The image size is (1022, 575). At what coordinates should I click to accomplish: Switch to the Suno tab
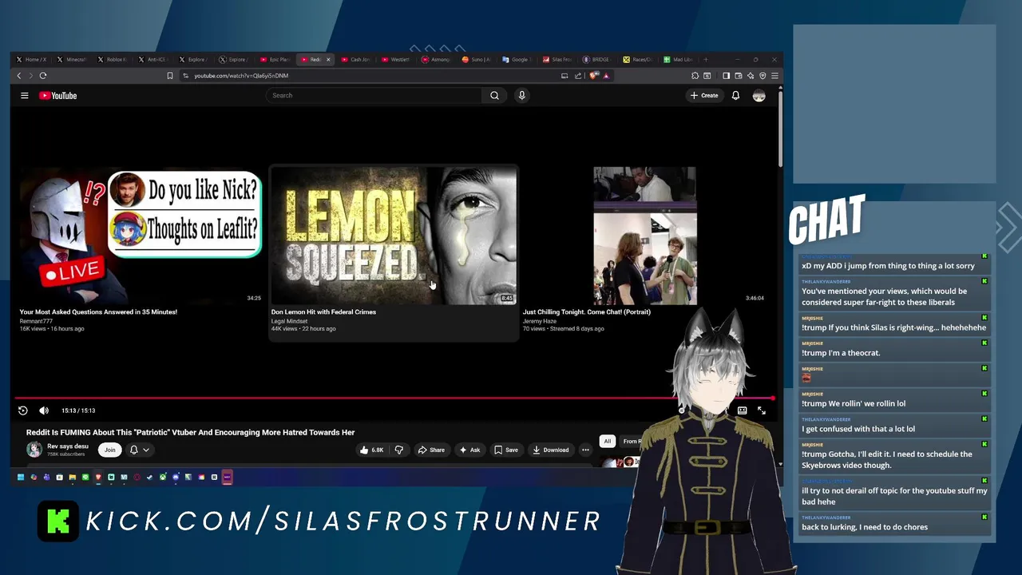pos(477,59)
